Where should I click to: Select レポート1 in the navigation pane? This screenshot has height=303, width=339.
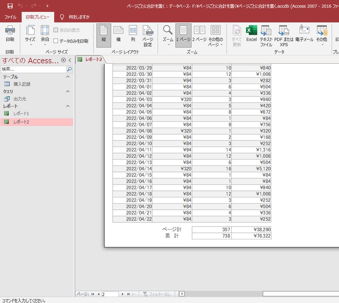point(21,113)
